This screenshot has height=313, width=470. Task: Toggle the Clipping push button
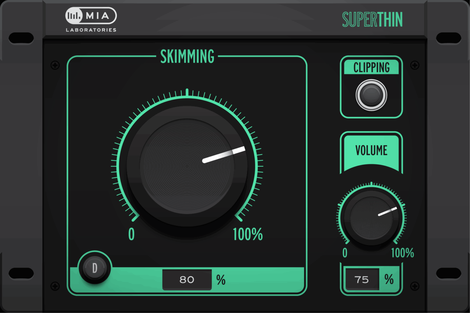pos(371,95)
